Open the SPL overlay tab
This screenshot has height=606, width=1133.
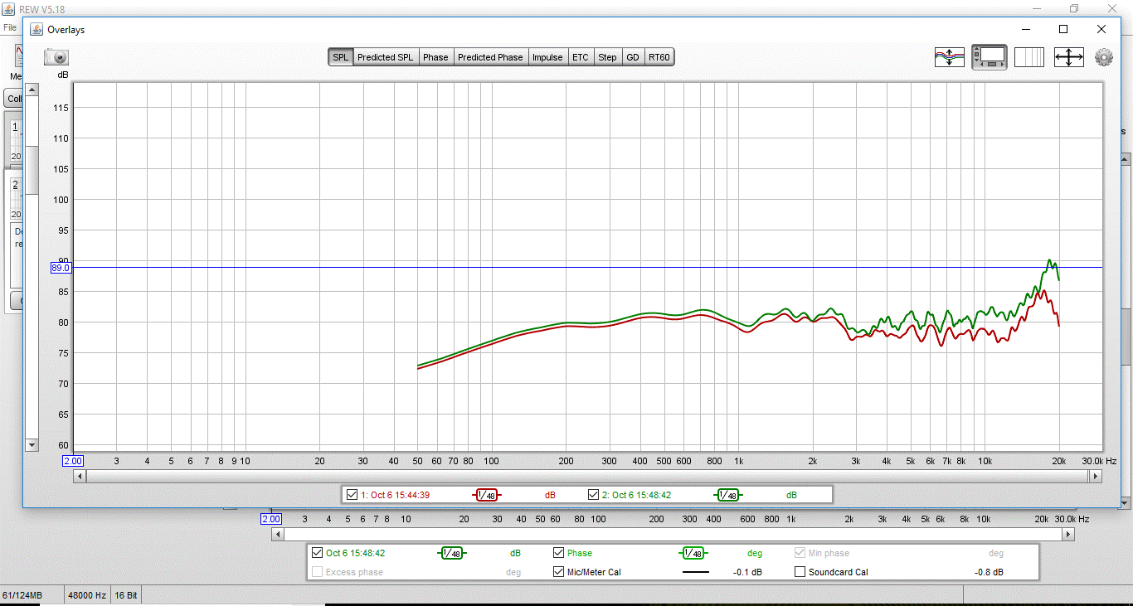(x=341, y=57)
